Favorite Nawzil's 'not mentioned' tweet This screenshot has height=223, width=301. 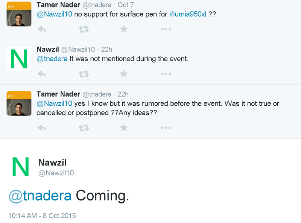[x=124, y=74]
